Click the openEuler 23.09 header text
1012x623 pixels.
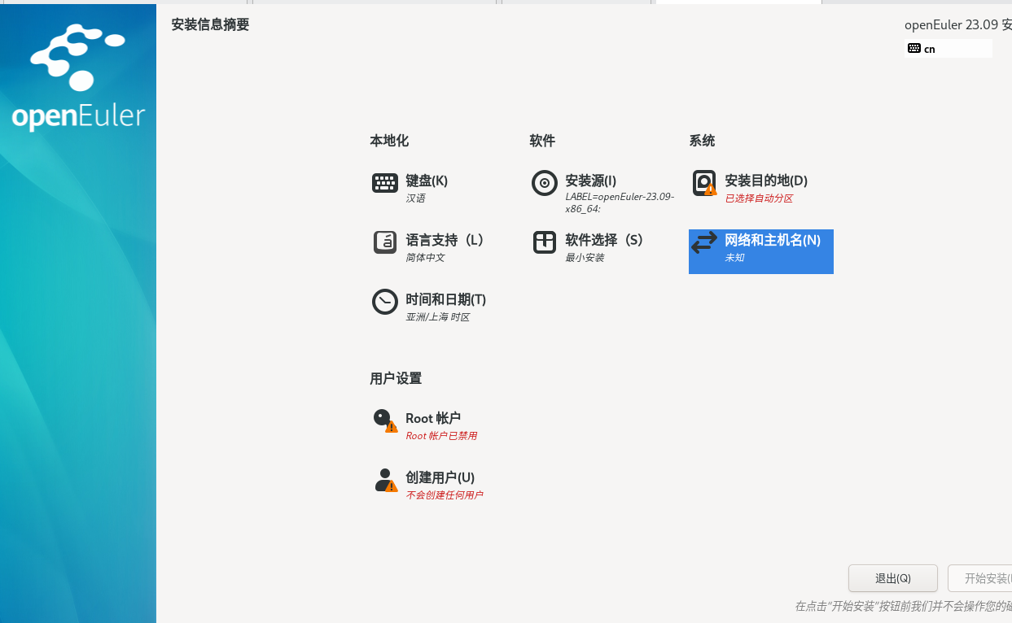pyautogui.click(x=958, y=24)
